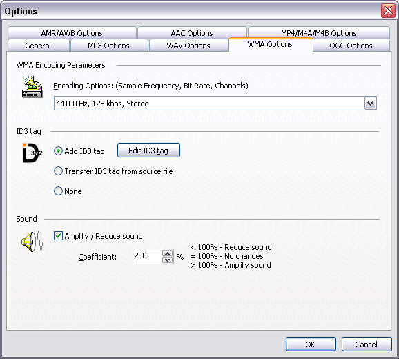The height and width of the screenshot is (359, 399).
Task: Switch to the OGG Options tab
Action: tap(351, 46)
